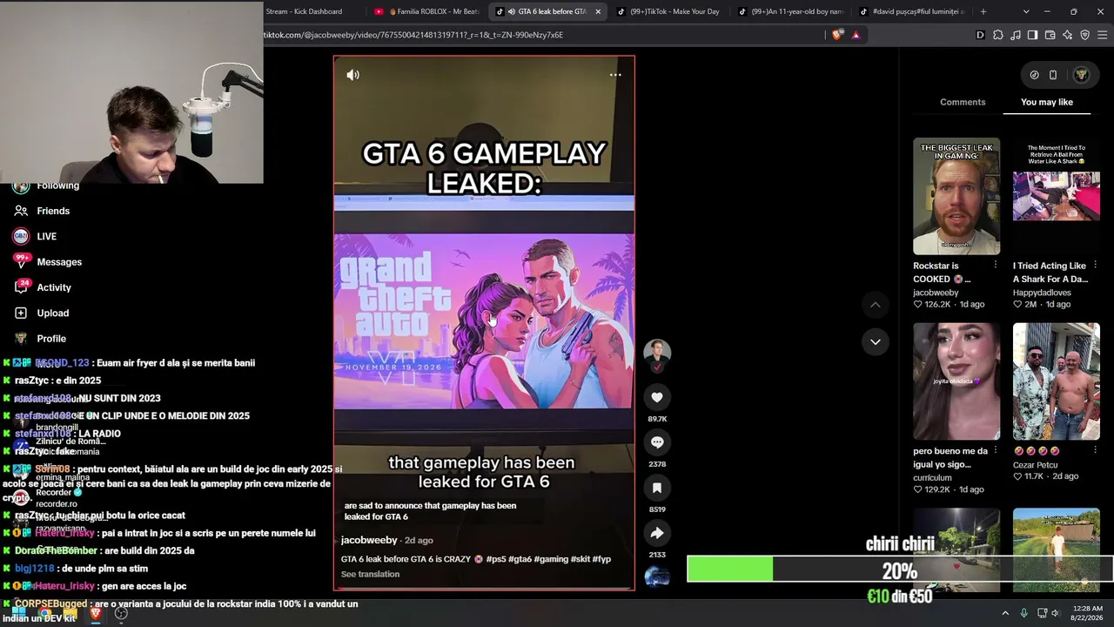This screenshot has height=627, width=1114.
Task: Open the video's three-dot options menu
Action: pos(615,75)
